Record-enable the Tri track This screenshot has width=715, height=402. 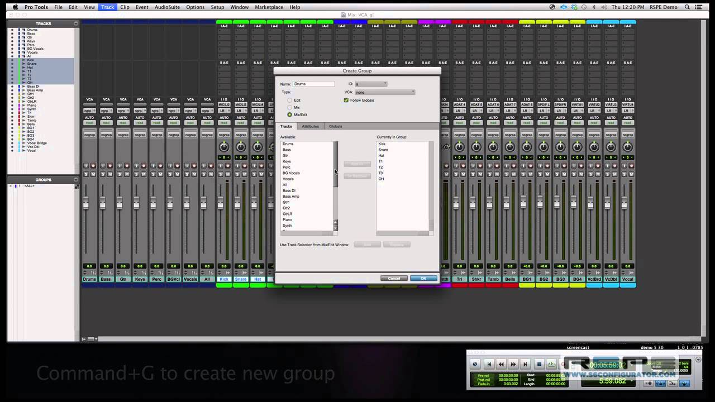pos(464,166)
